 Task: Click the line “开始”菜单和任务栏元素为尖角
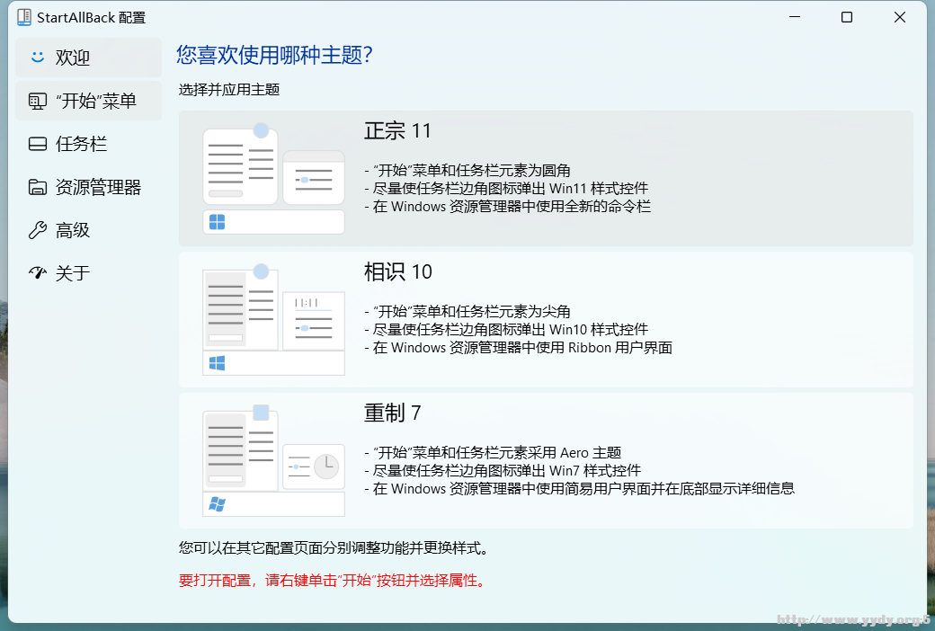[x=467, y=311]
